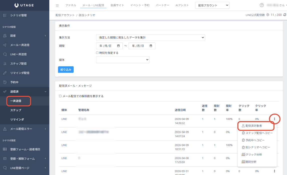Refresh the LINE official delivery count

click(285, 15)
